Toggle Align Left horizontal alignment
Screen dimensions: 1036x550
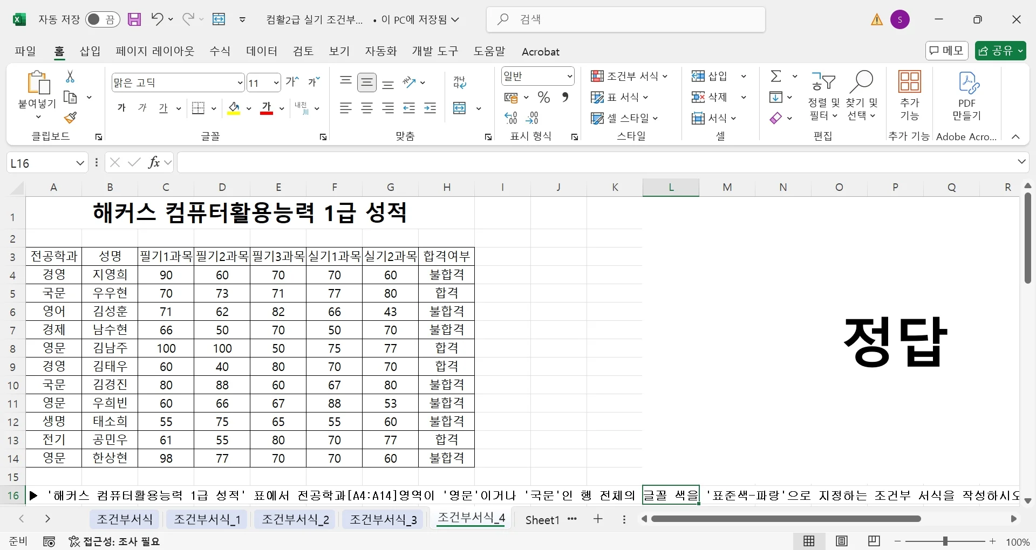[x=346, y=108]
